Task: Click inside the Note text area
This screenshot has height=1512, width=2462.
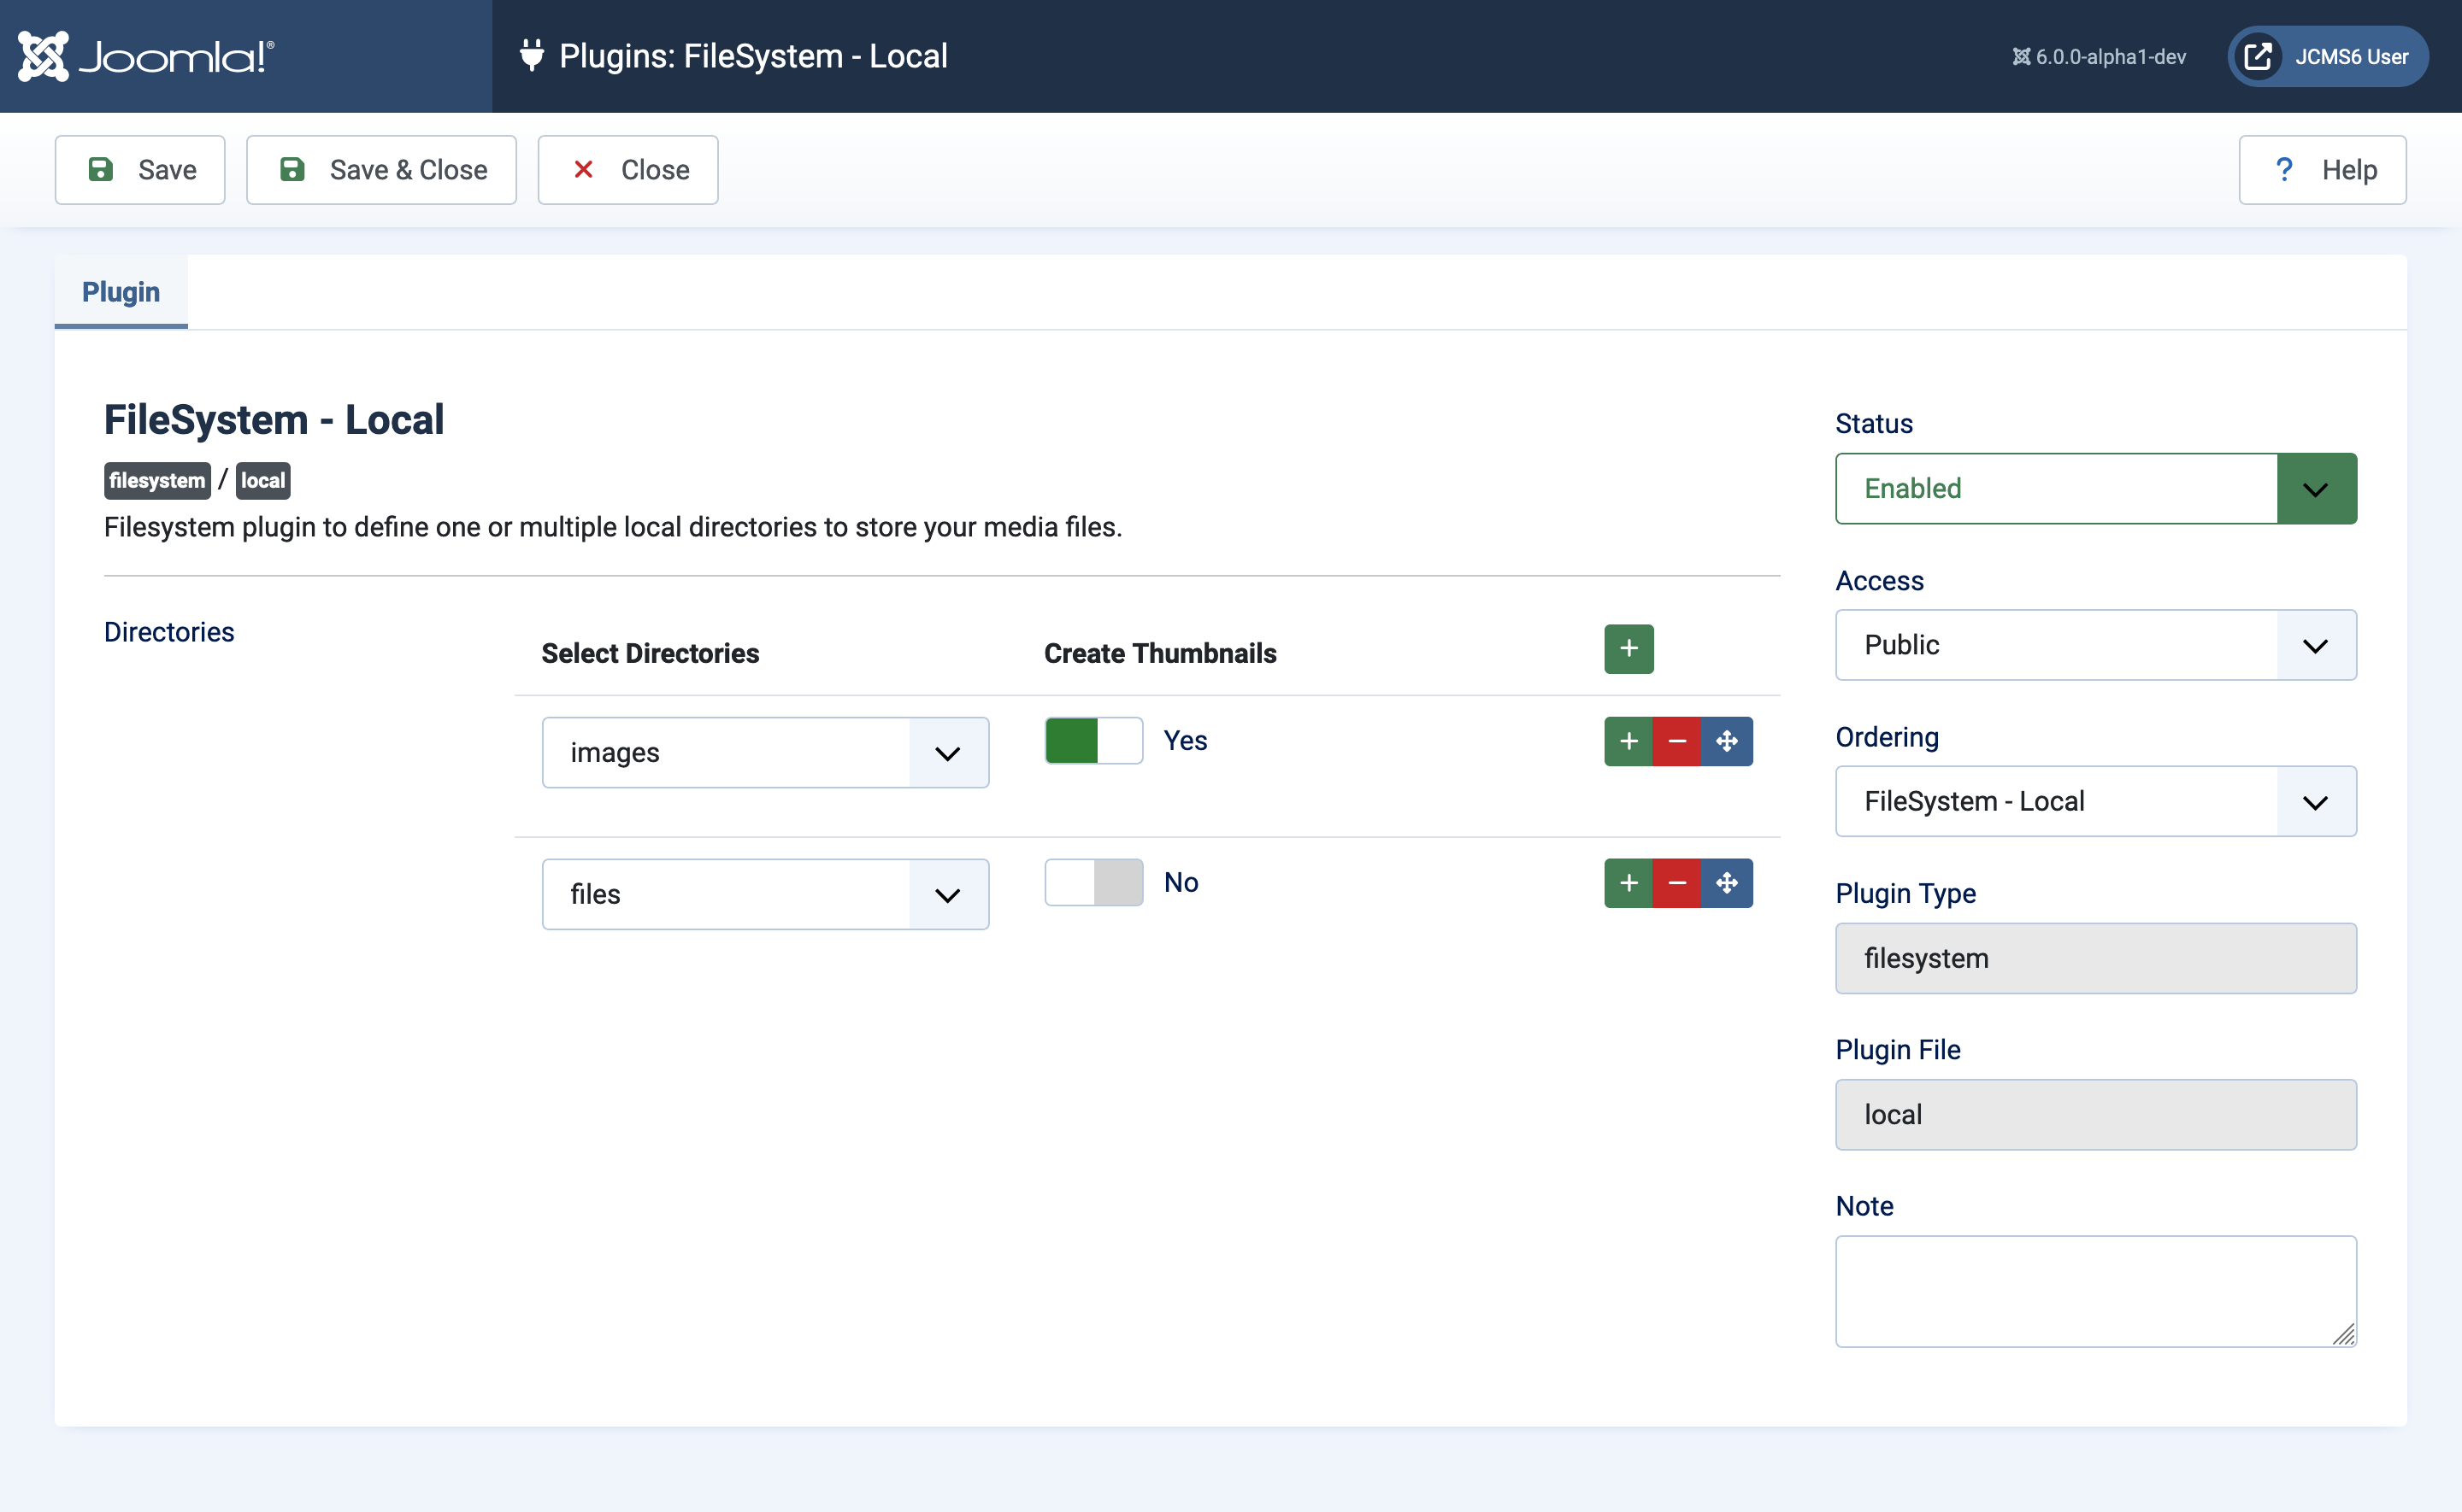Action: point(2095,1290)
